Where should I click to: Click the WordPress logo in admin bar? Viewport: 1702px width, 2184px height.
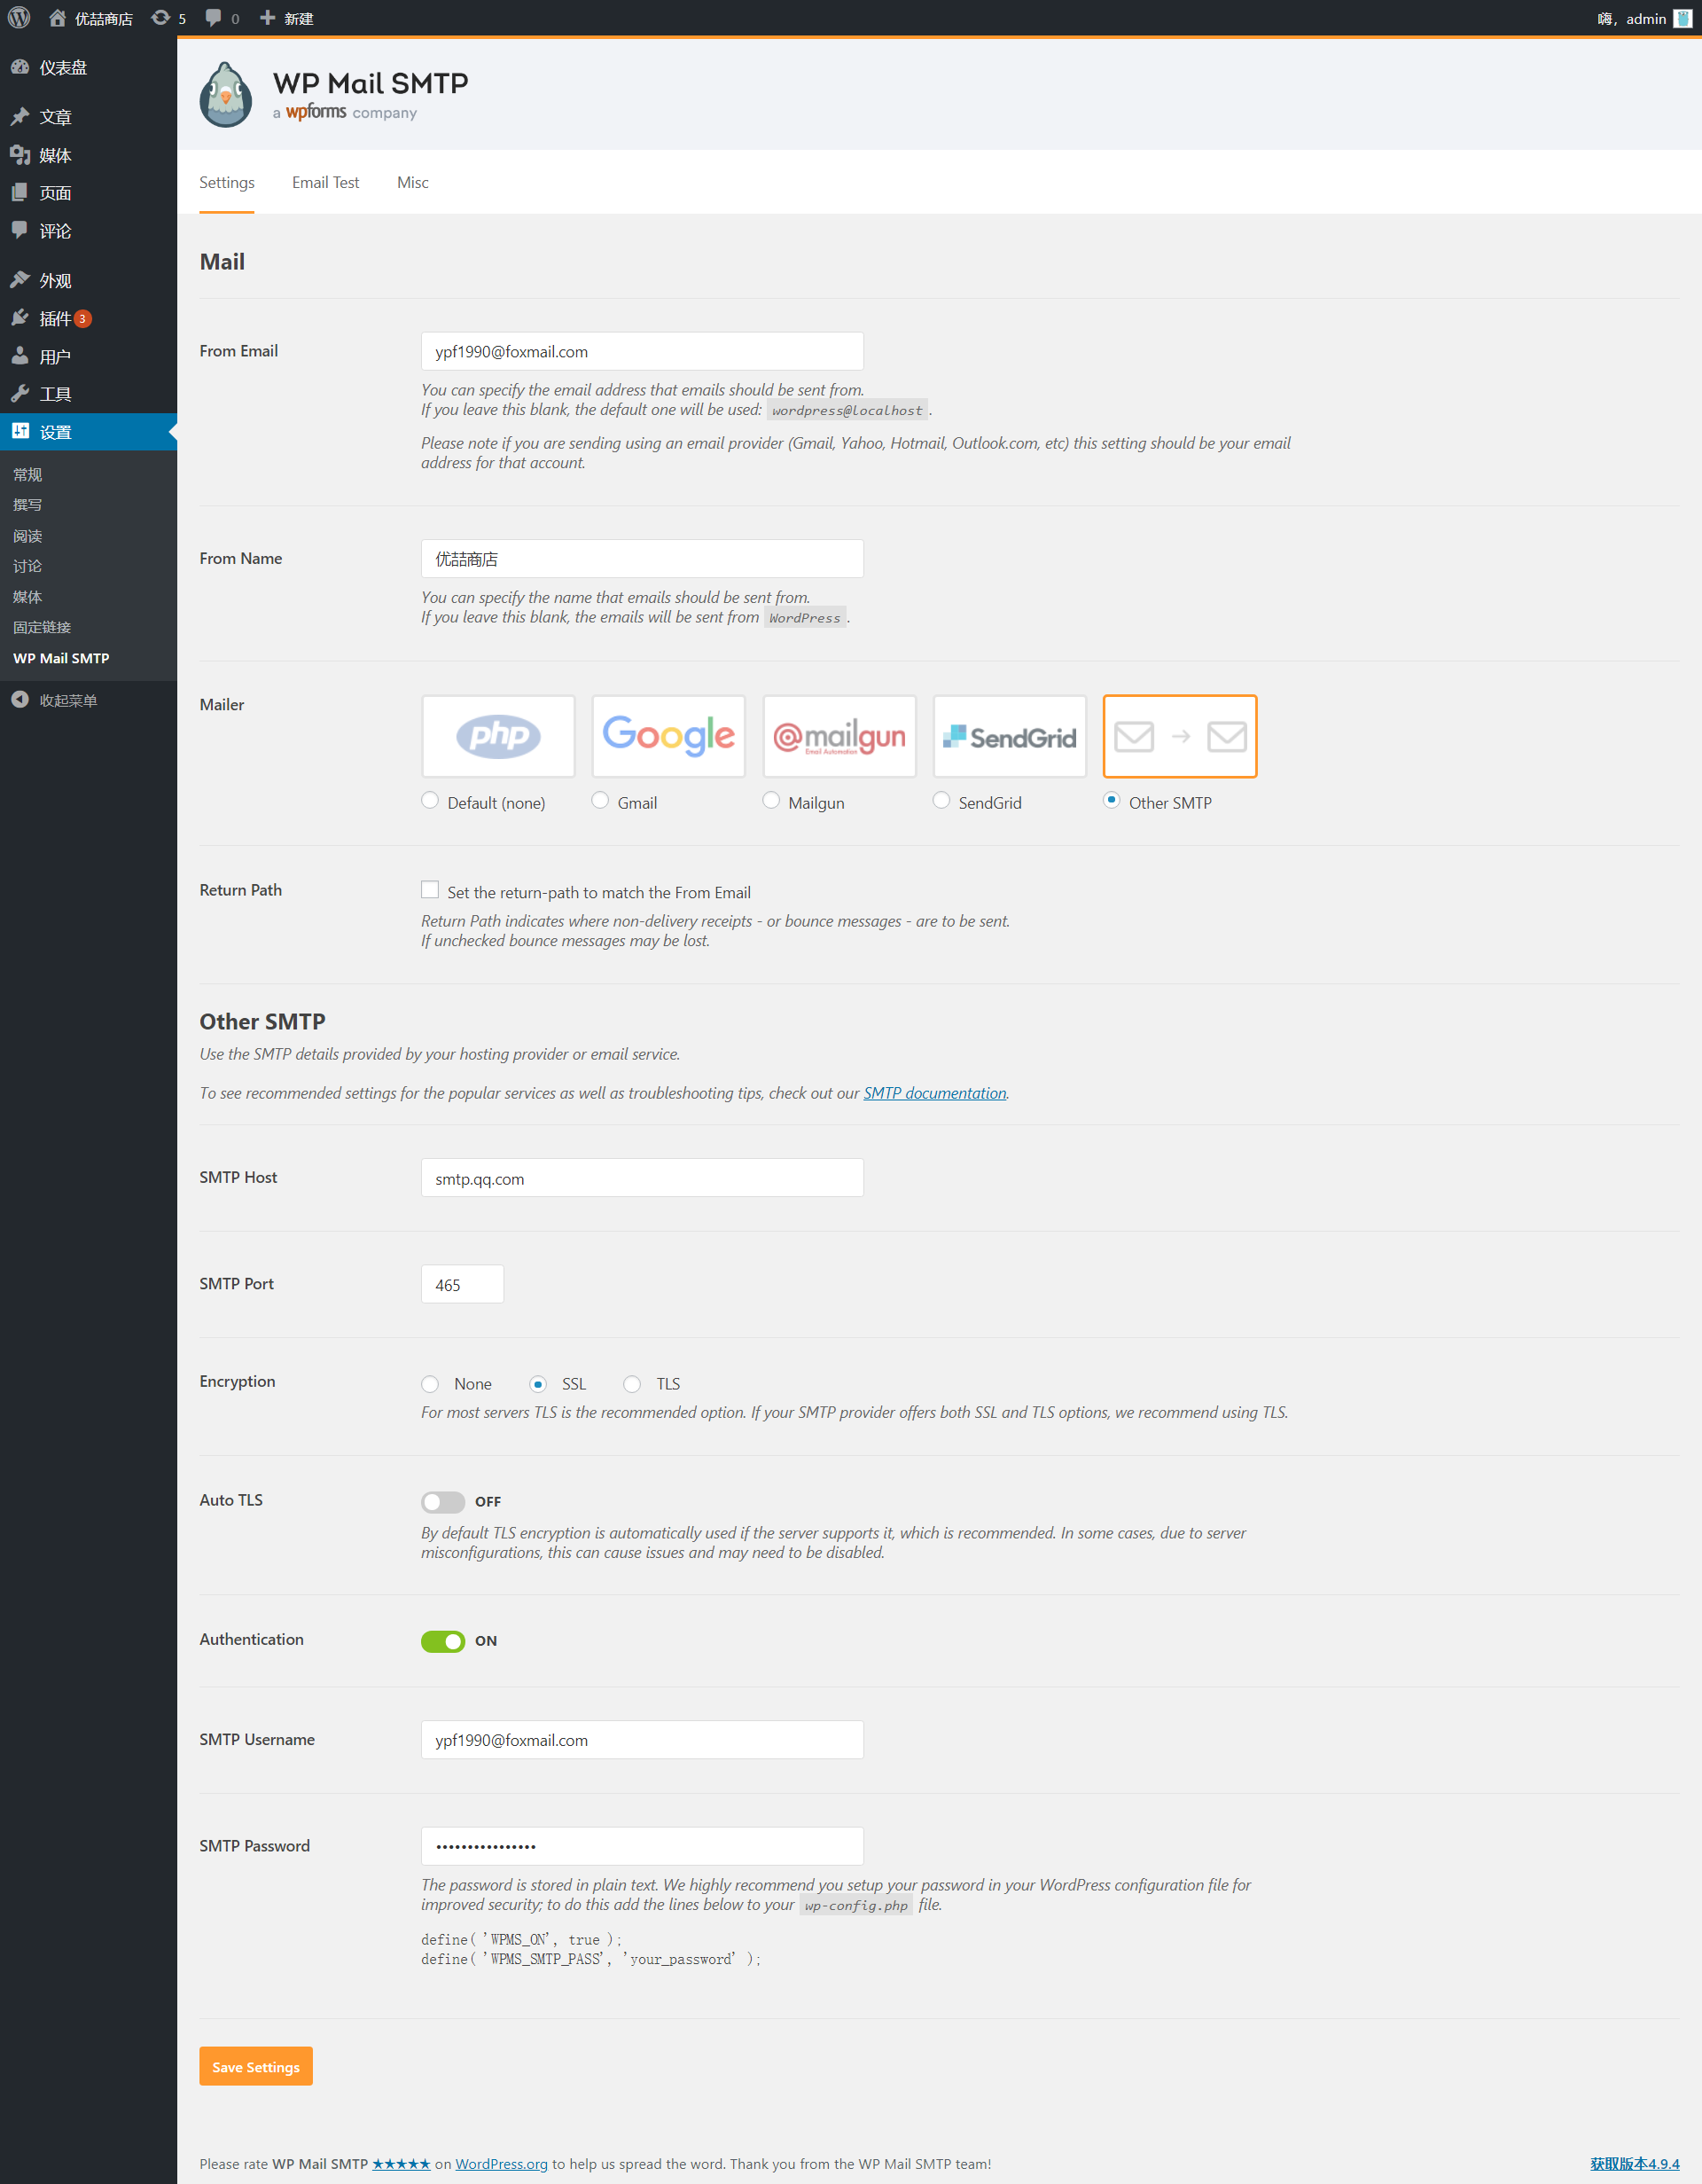point(19,18)
